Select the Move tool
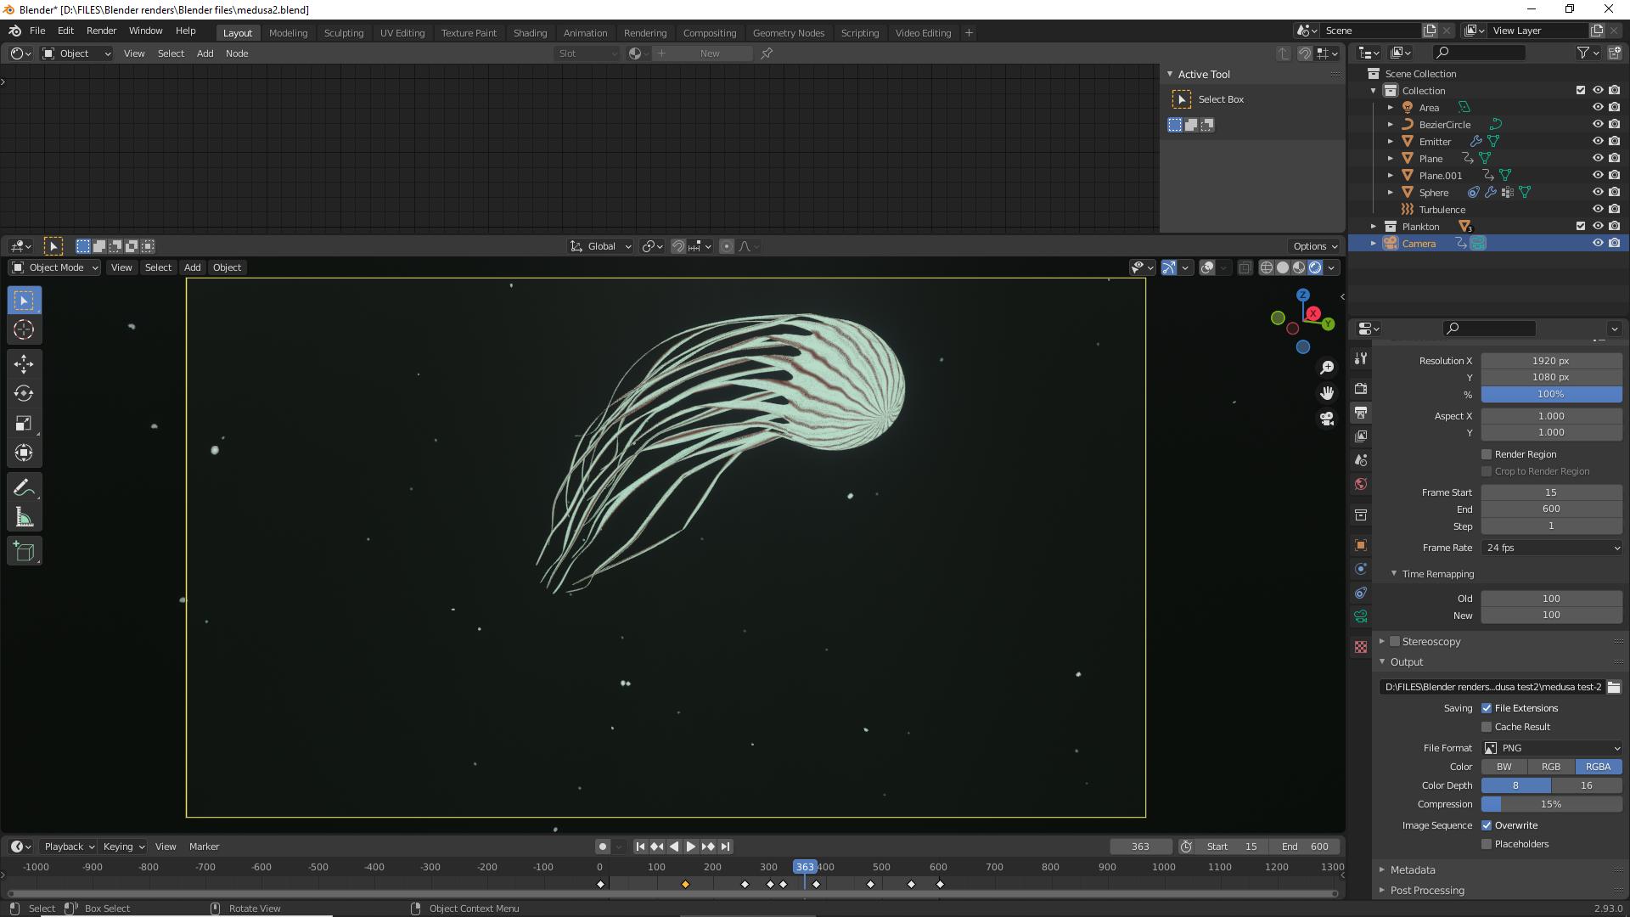The width and height of the screenshot is (1630, 917). click(24, 363)
